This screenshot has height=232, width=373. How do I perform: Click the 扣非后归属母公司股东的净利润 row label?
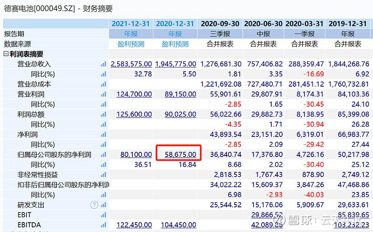pos(63,184)
